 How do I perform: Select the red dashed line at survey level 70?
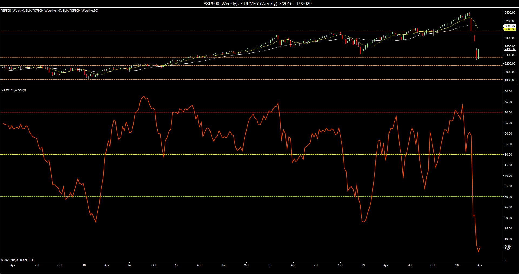point(251,112)
